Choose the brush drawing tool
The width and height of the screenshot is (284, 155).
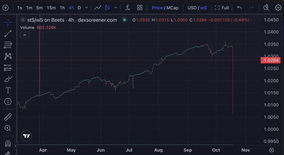[8, 79]
